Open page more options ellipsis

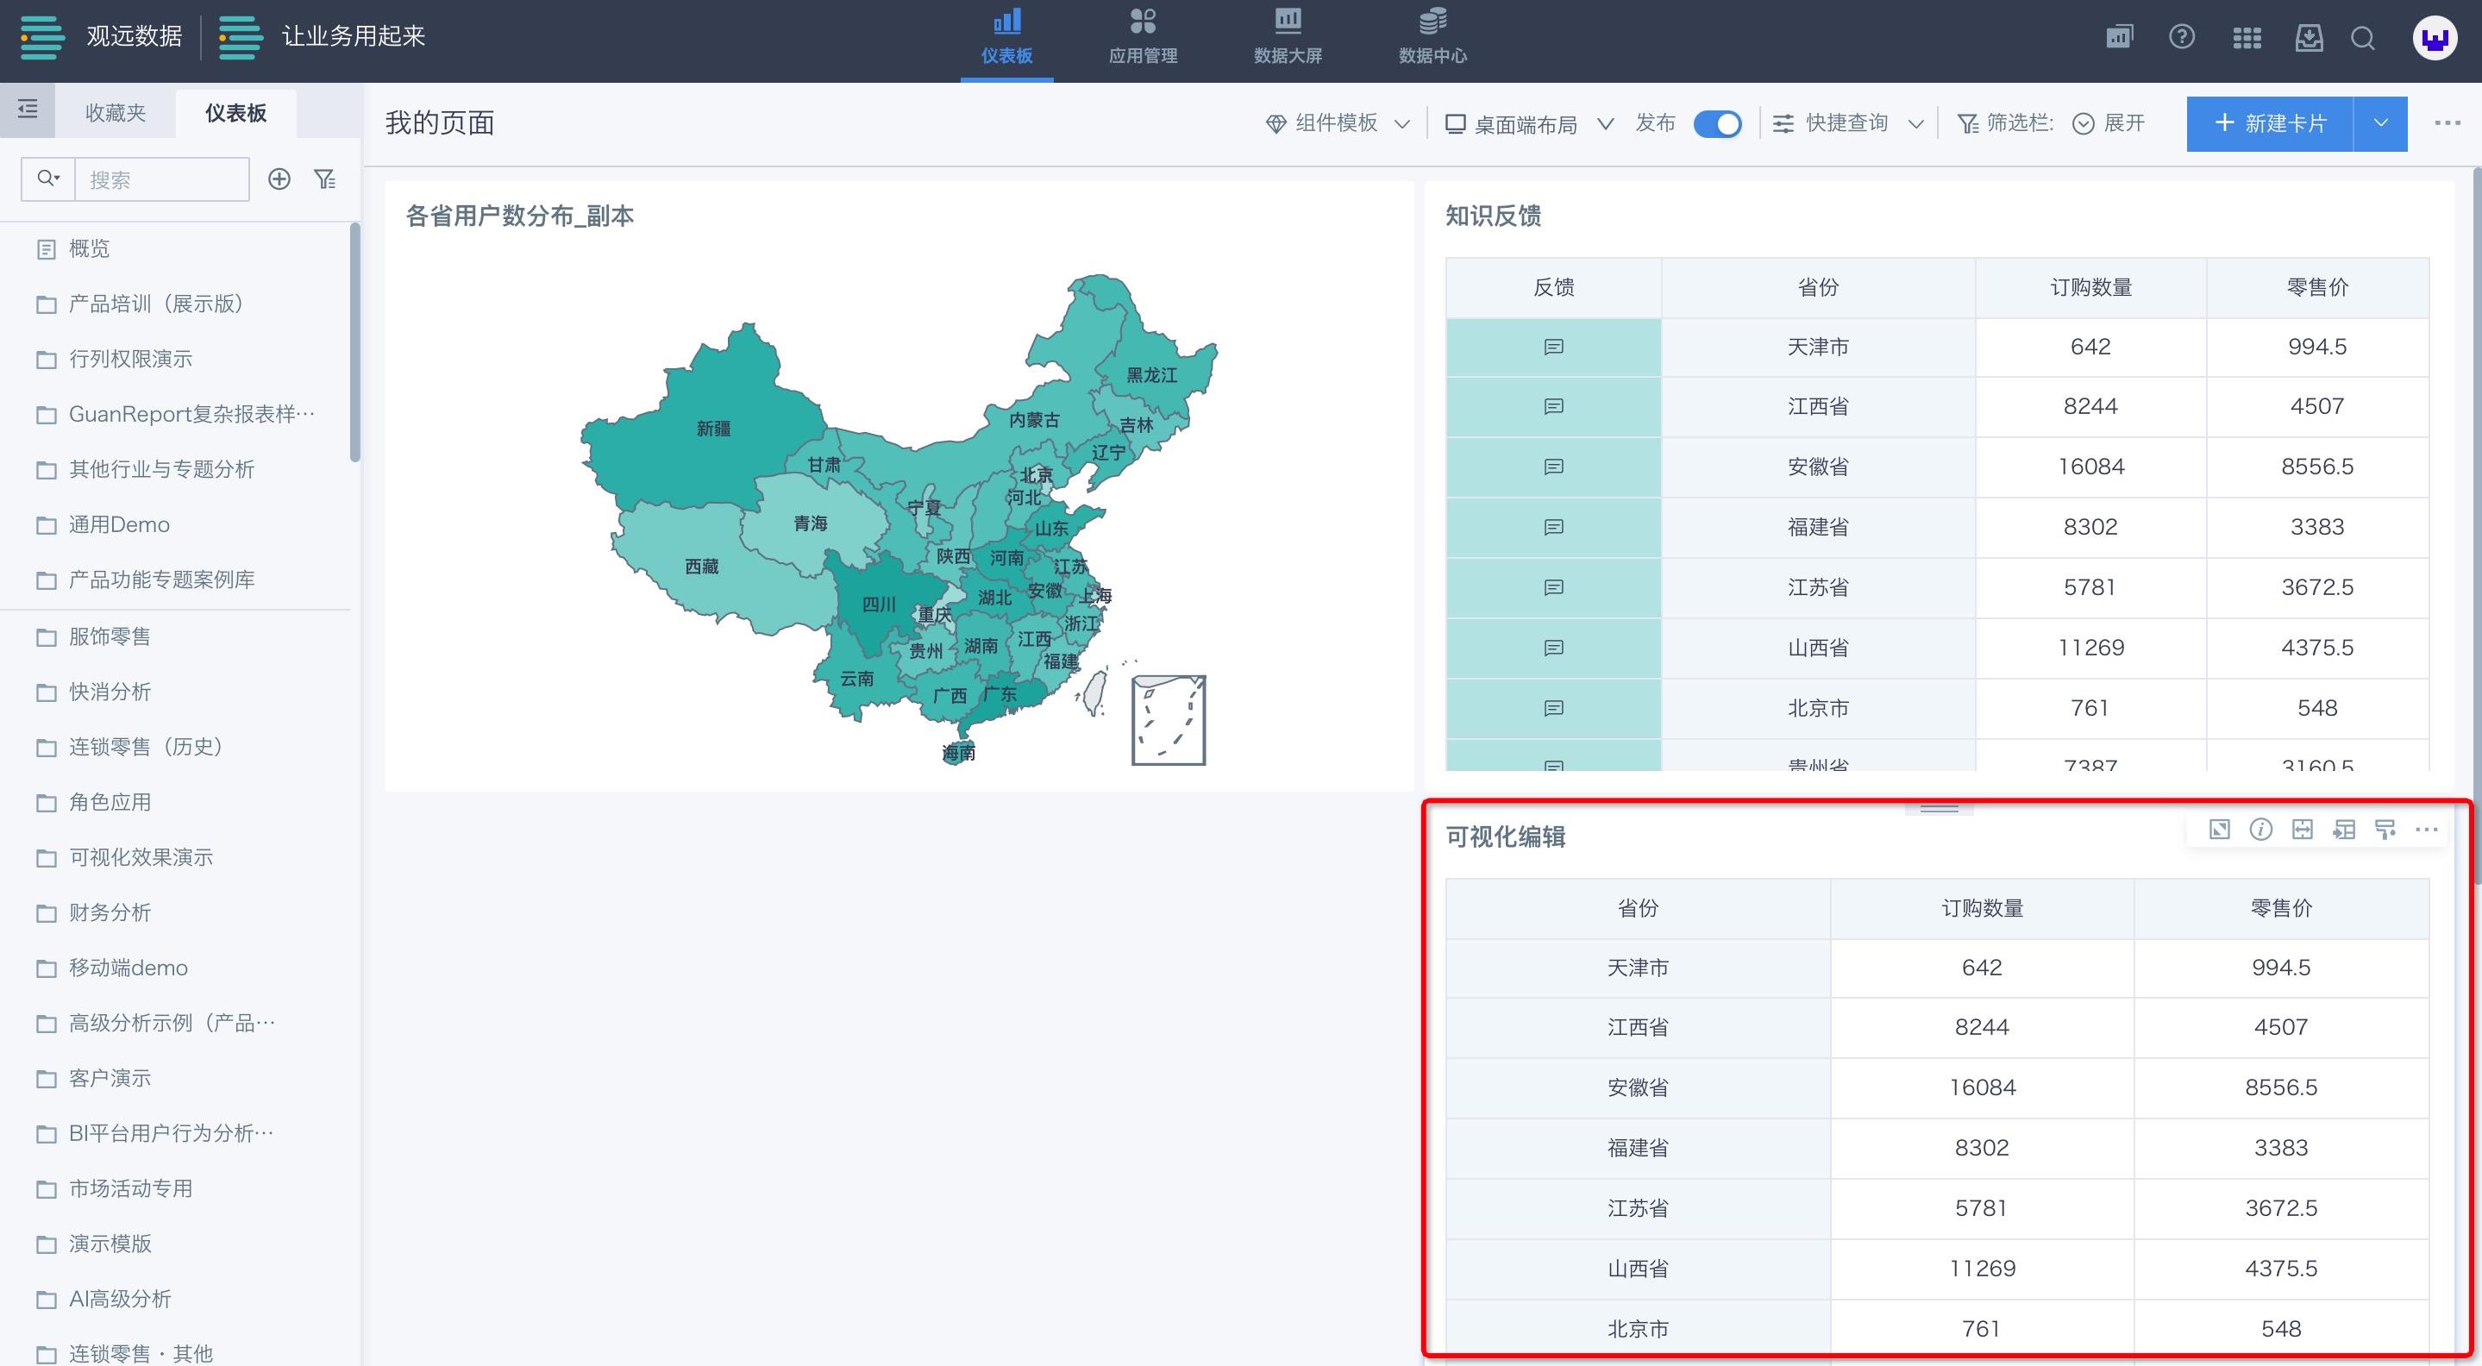click(x=2448, y=123)
